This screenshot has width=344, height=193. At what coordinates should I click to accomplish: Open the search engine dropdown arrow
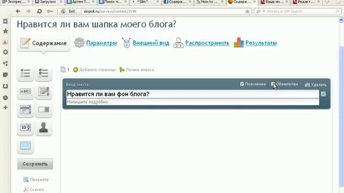click(x=264, y=11)
